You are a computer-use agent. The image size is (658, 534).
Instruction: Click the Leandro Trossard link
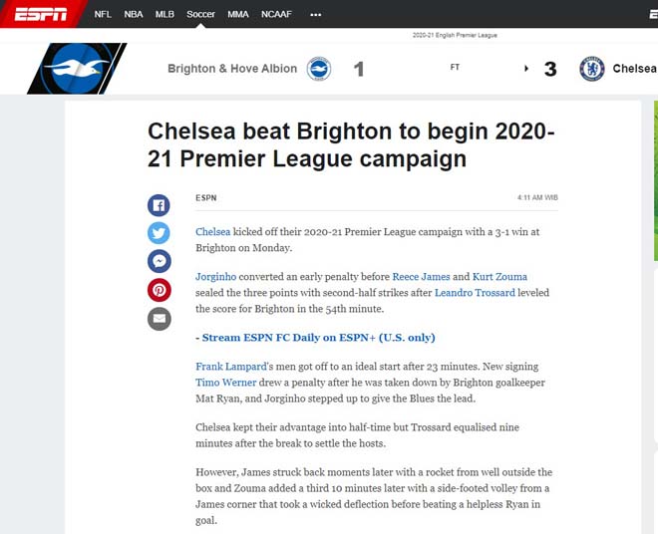(475, 293)
